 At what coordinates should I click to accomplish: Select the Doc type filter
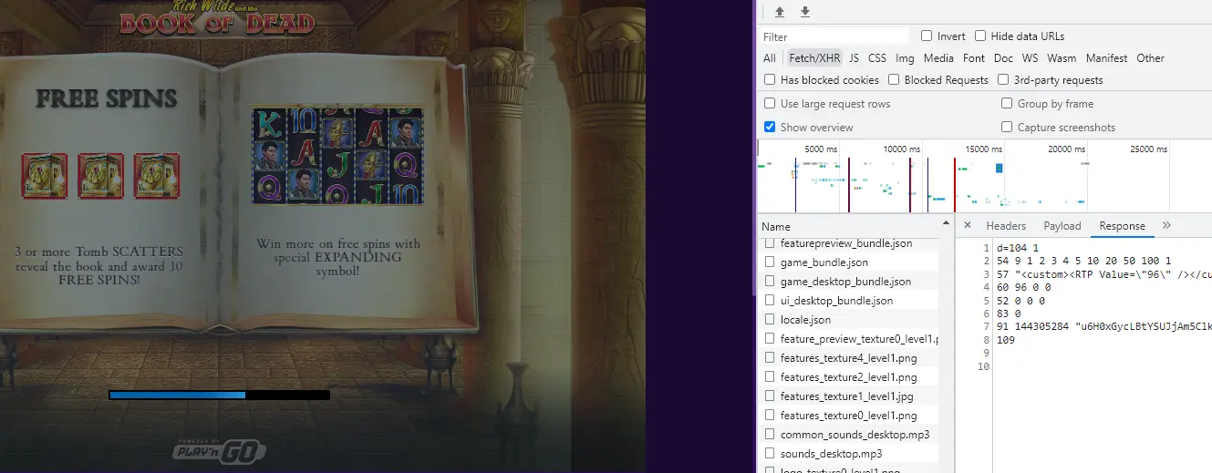1003,58
